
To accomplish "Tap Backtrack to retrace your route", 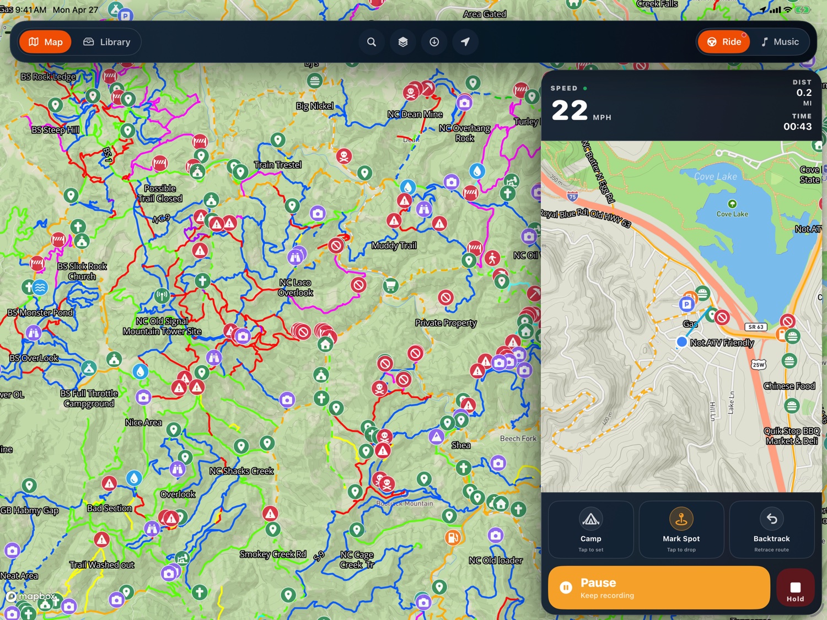I will click(x=772, y=530).
